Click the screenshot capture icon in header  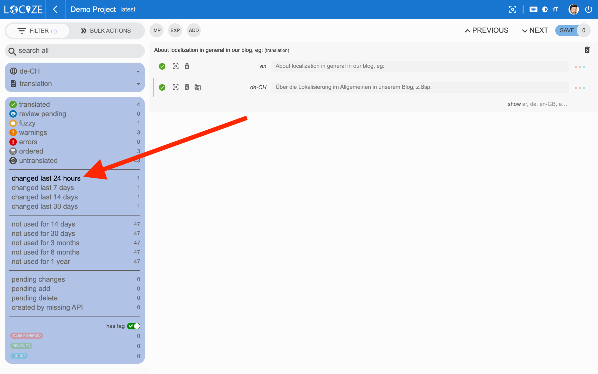pyautogui.click(x=512, y=9)
